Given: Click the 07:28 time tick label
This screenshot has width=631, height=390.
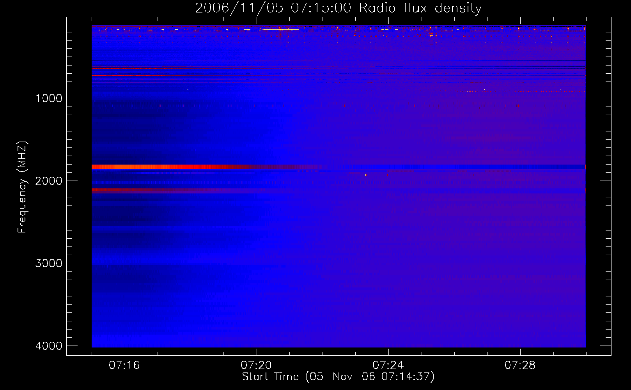Looking at the screenshot, I should coord(520,365).
